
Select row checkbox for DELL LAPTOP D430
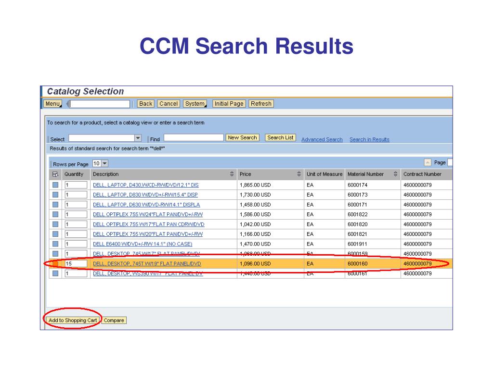pyautogui.click(x=55, y=185)
